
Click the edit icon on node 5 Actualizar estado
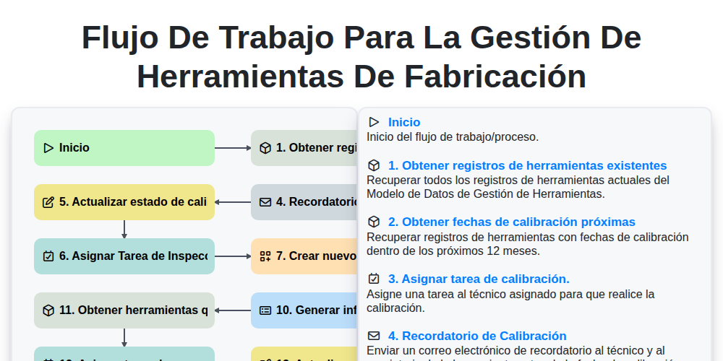(48, 202)
